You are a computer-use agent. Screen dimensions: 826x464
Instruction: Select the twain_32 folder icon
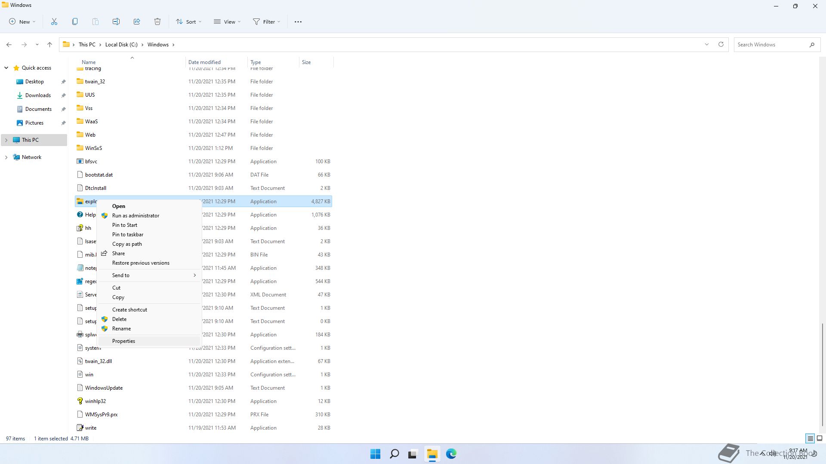point(80,82)
